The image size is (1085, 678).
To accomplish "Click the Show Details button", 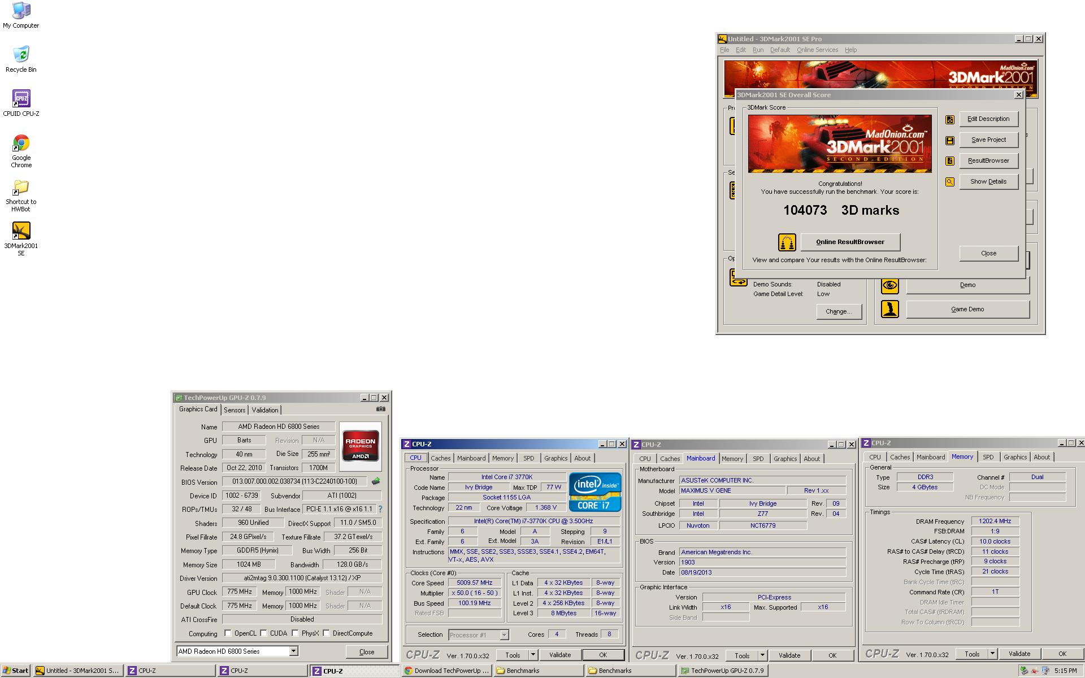I will pyautogui.click(x=988, y=181).
